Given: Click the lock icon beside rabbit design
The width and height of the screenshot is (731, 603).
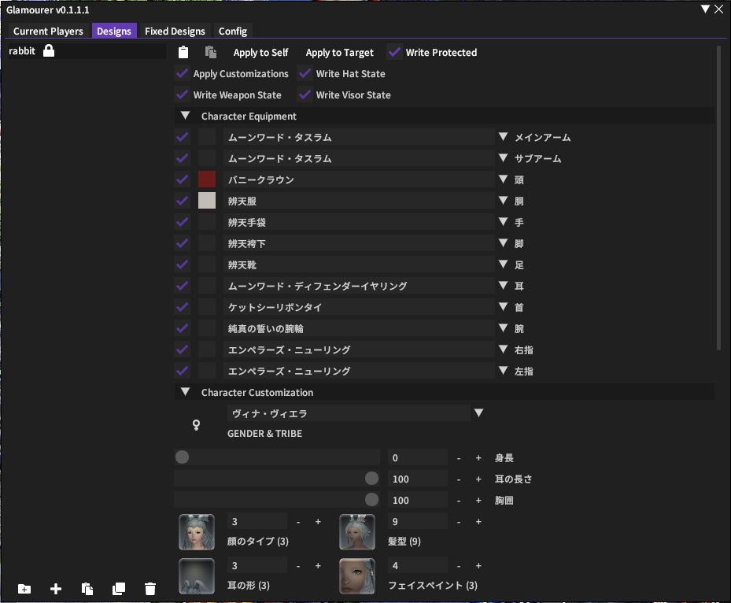Looking at the screenshot, I should [x=49, y=51].
